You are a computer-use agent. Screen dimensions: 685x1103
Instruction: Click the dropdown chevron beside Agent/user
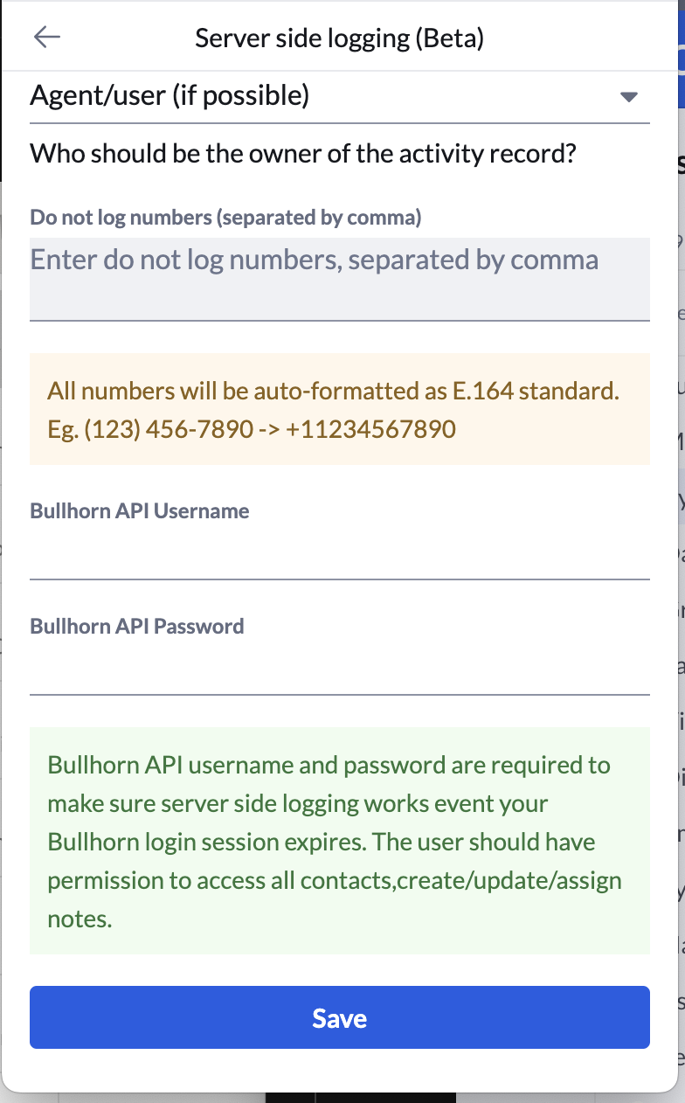tap(628, 97)
